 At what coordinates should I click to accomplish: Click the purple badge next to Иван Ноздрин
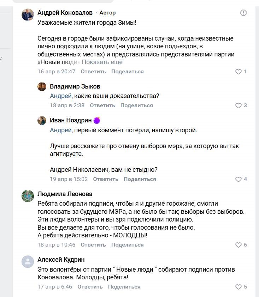point(96,121)
